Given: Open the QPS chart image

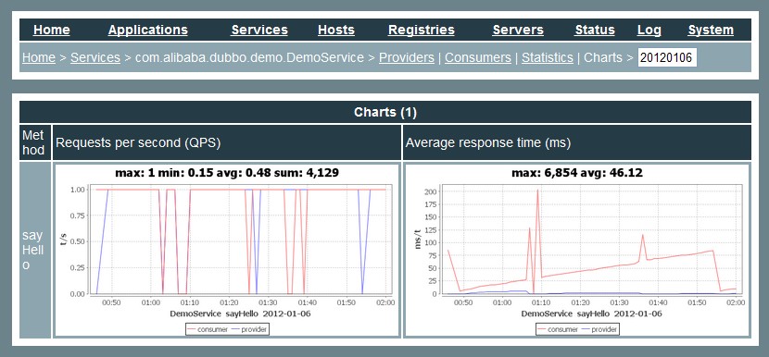Looking at the screenshot, I should [227, 251].
